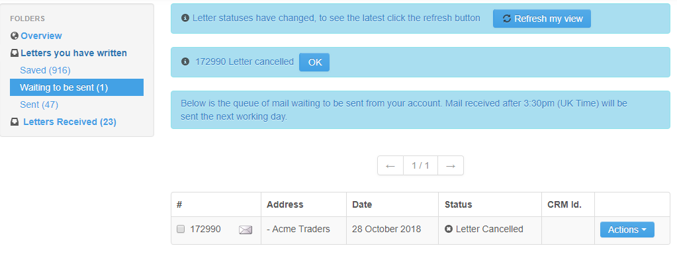Open Letters Received (23)
Viewport: 677px width, 256px height.
pos(70,122)
